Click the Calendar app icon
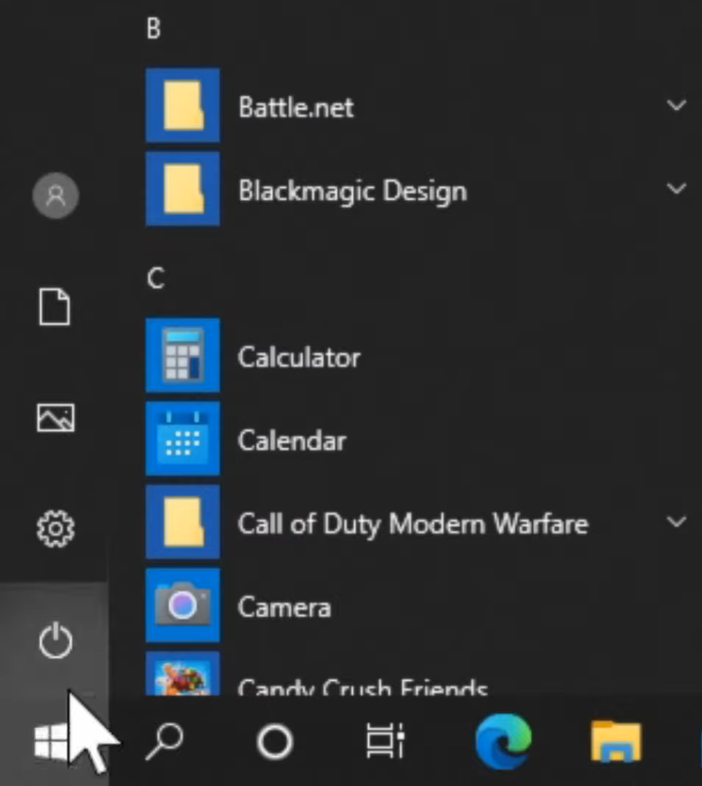The image size is (702, 786). tap(183, 439)
